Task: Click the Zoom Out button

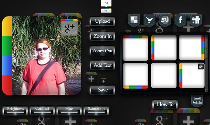Action: 102,51
